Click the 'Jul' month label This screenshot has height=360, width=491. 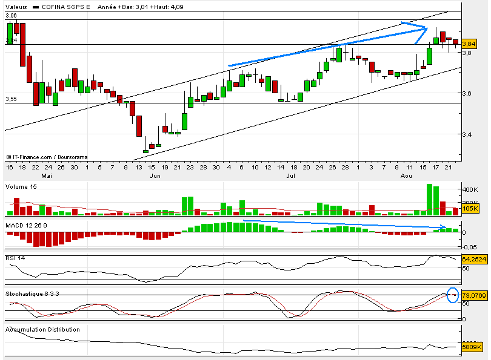(290, 176)
